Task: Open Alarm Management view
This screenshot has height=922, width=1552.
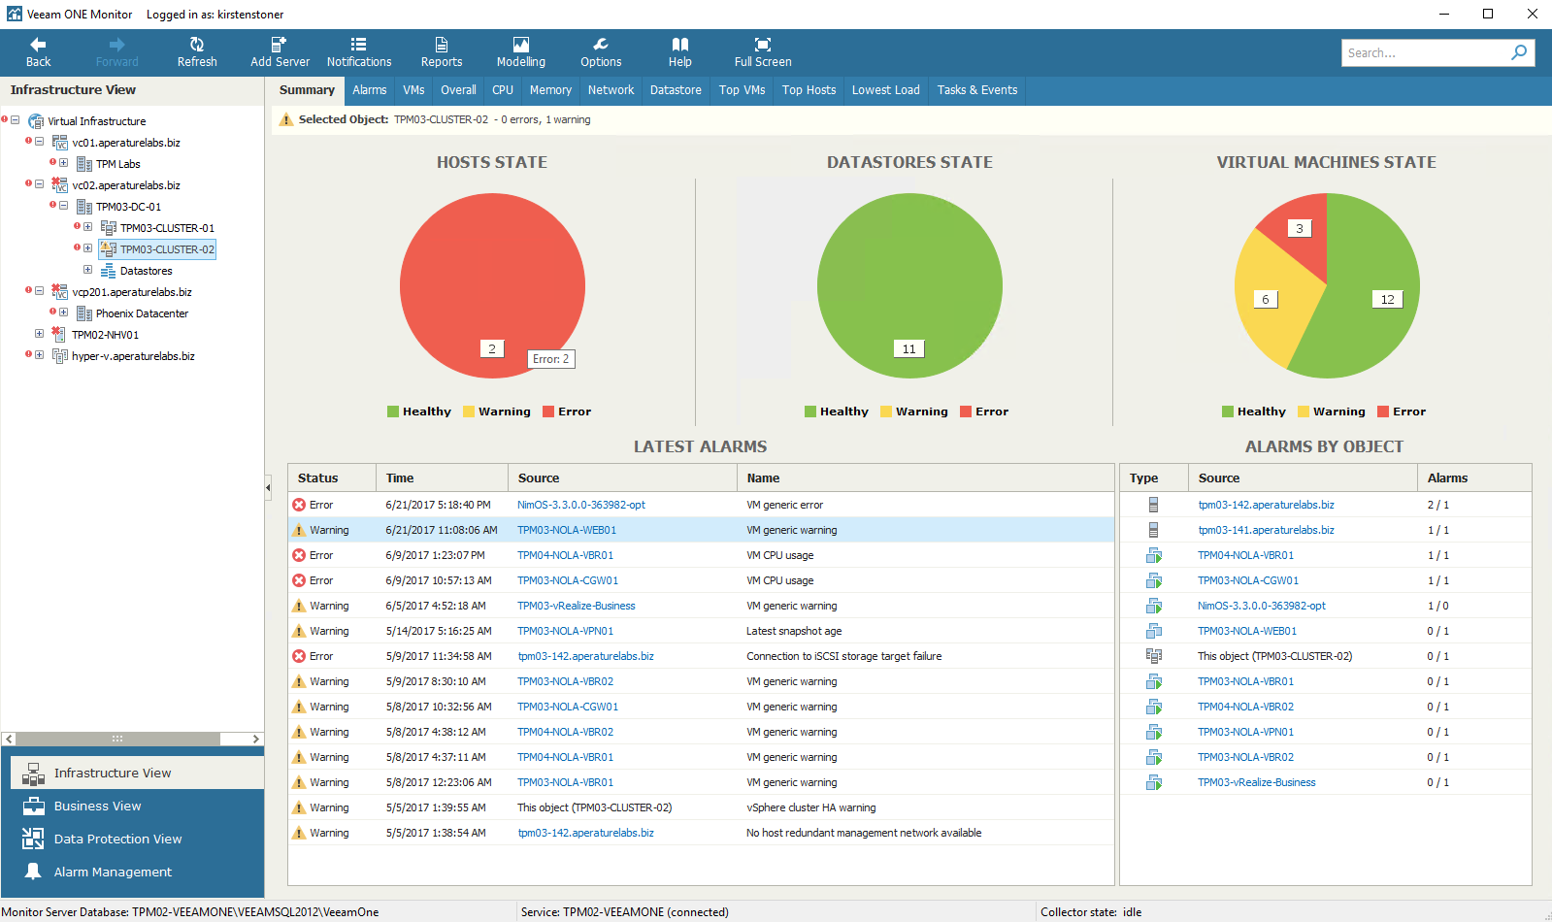Action: (113, 872)
